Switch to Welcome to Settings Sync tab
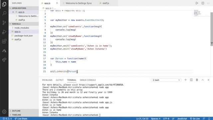213x120 pixels. [x=79, y=3]
